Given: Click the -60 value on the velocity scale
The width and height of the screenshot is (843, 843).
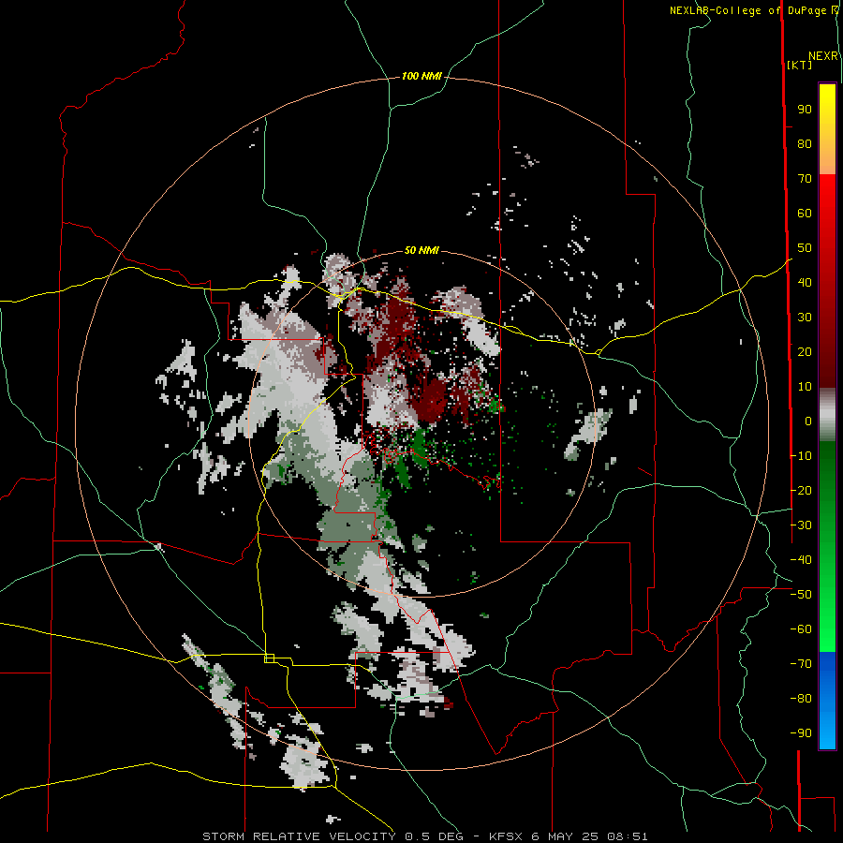Looking at the screenshot, I should click(x=801, y=629).
